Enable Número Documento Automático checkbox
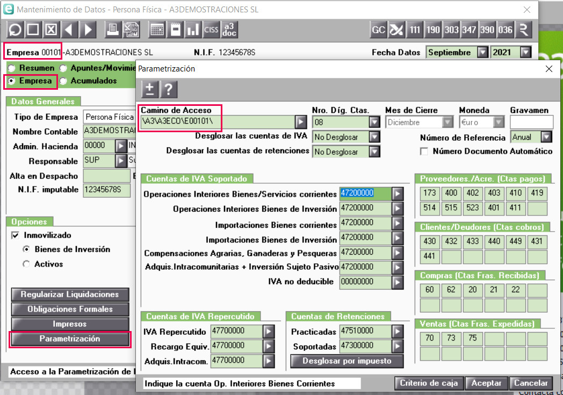This screenshot has width=563, height=395. click(x=424, y=152)
